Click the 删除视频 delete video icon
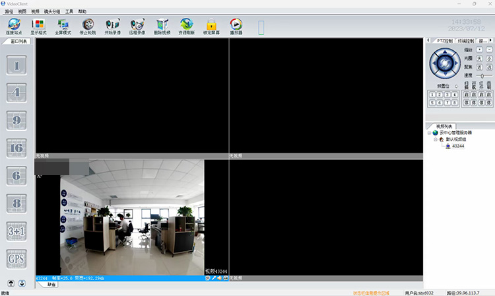Image resolution: width=495 pixels, height=296 pixels. (x=162, y=25)
